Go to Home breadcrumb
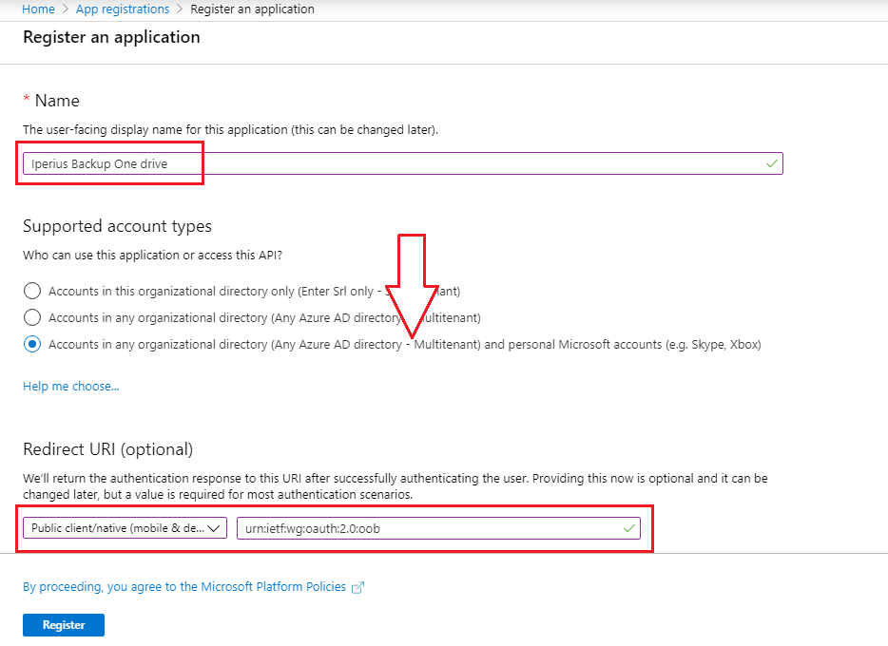Image resolution: width=888 pixels, height=646 pixels. 38,9
